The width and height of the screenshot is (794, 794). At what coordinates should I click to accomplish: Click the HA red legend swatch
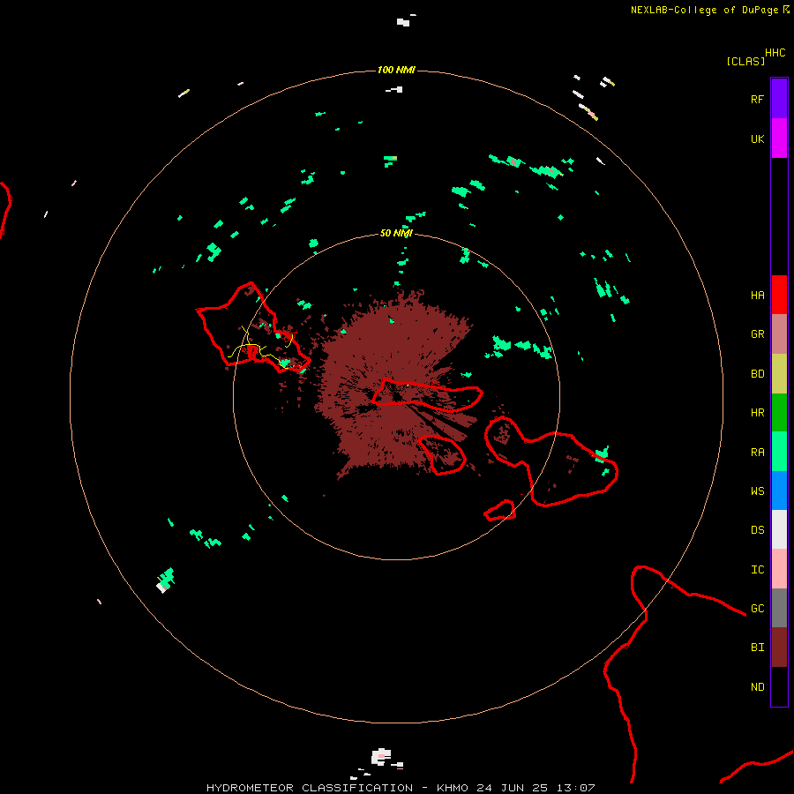pyautogui.click(x=779, y=295)
